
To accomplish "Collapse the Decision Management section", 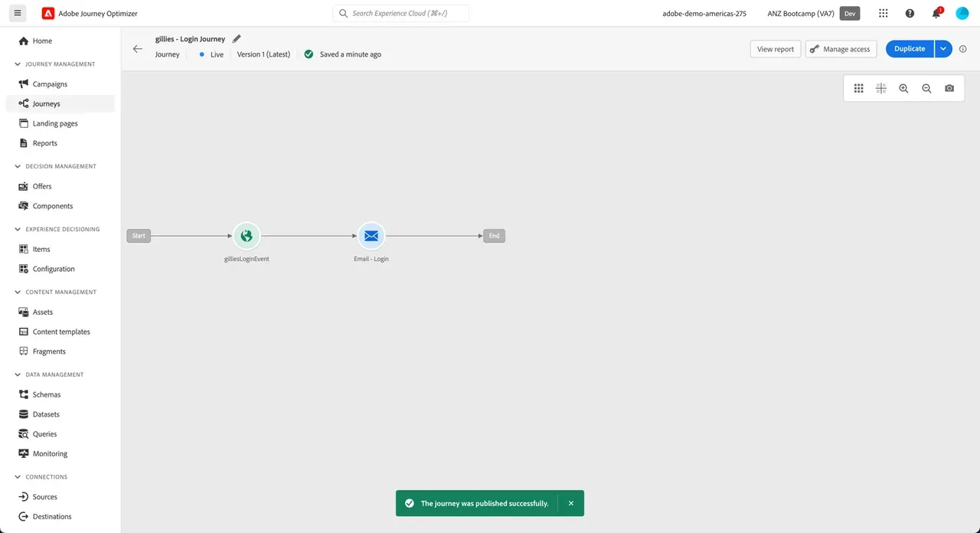I will [x=18, y=166].
